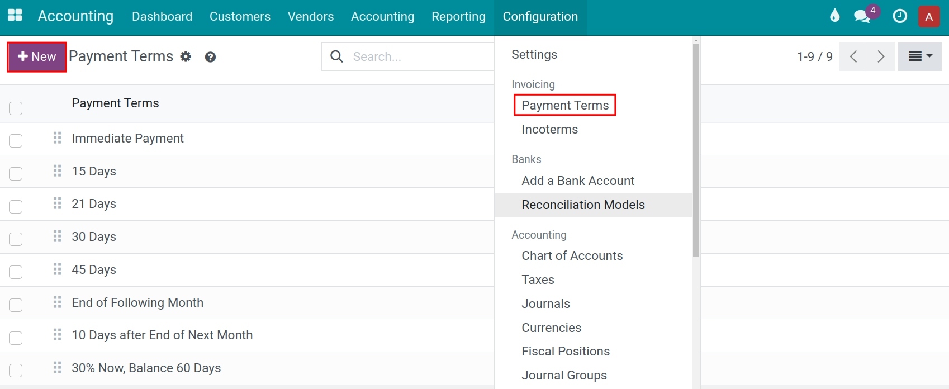
Task: Check the 30 Days row checkbox
Action: pos(16,239)
